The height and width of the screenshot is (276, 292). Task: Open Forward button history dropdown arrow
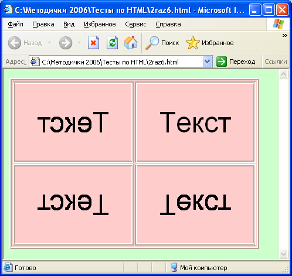pyautogui.click(x=79, y=42)
